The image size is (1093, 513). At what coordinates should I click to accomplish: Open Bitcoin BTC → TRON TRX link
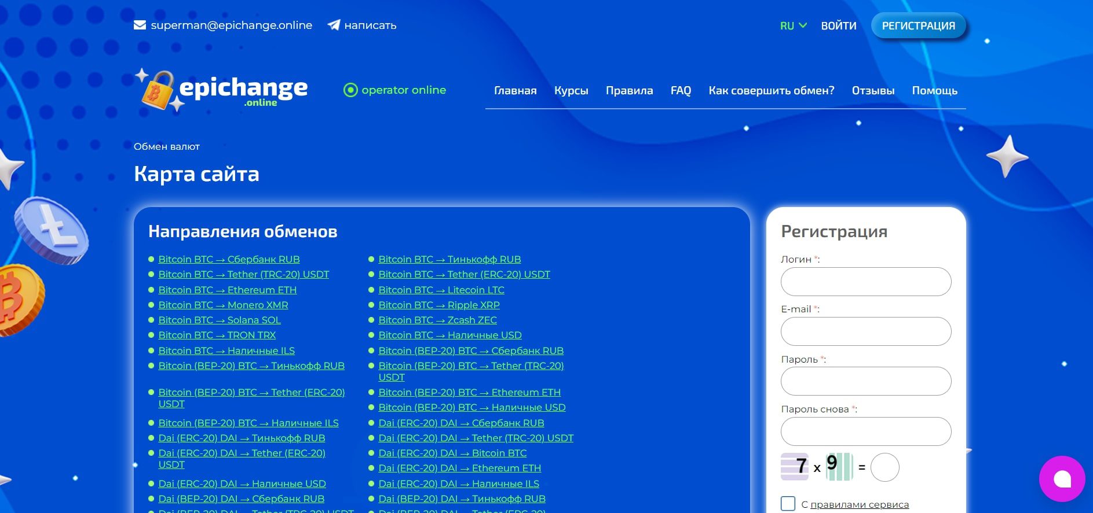(x=217, y=335)
